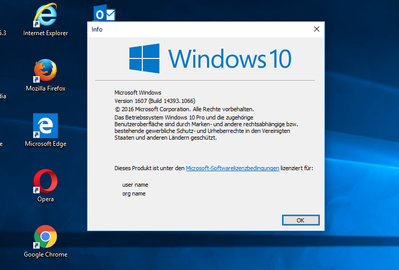Click the Windows 10 Pro description paragraph
This screenshot has width=399, height=270.
click(x=205, y=128)
